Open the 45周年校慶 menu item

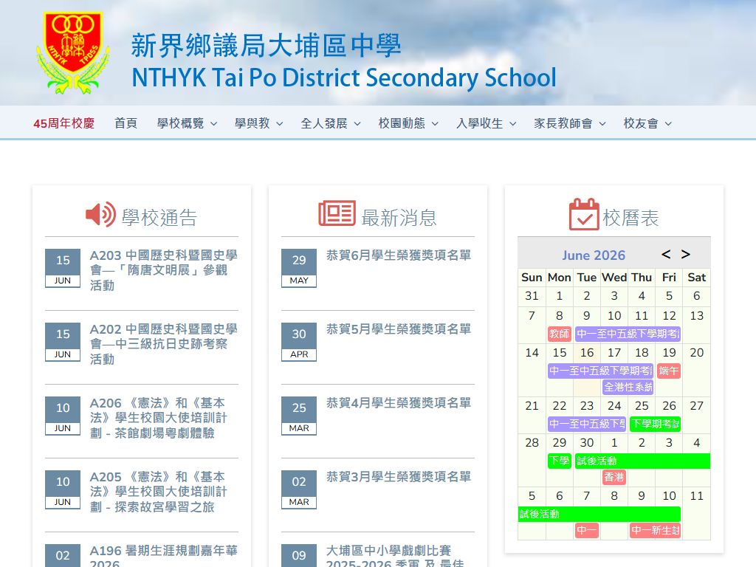(x=63, y=123)
